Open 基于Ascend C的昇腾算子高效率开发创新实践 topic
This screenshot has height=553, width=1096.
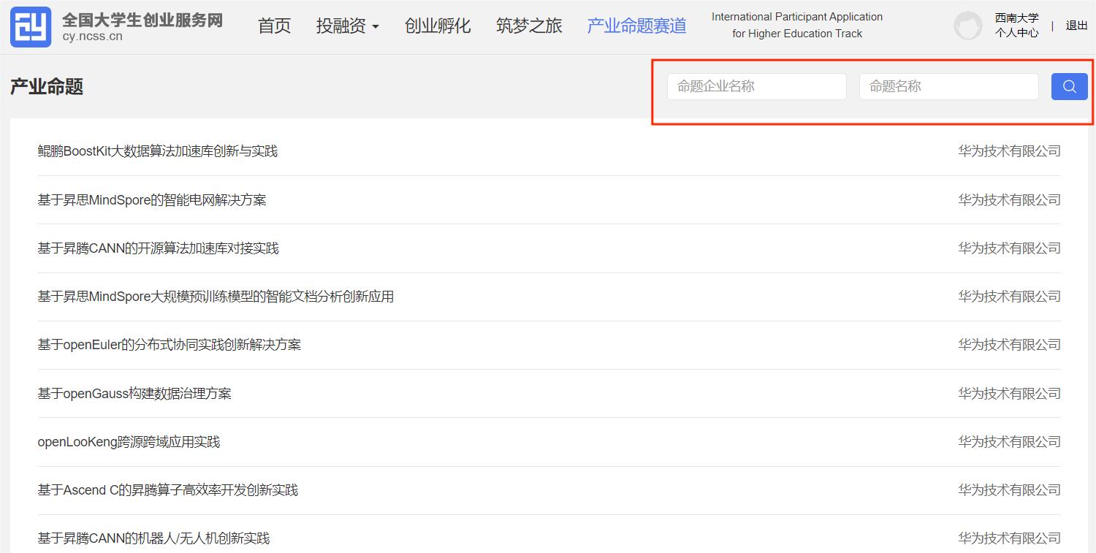point(168,490)
